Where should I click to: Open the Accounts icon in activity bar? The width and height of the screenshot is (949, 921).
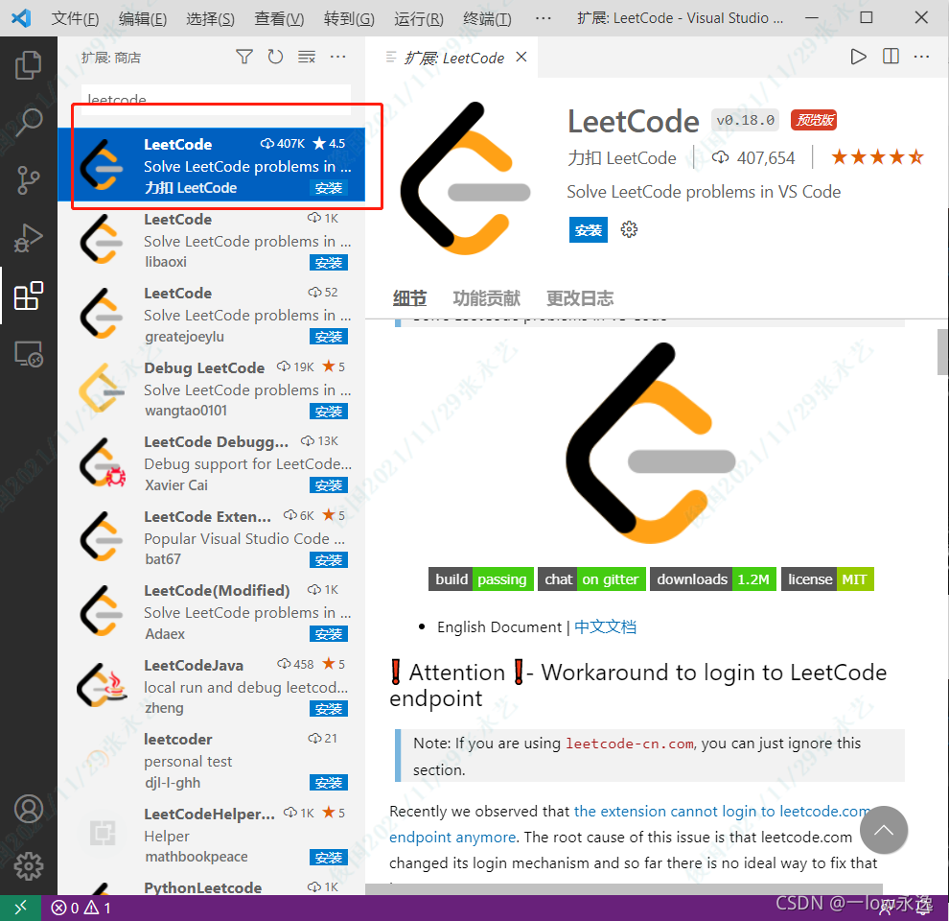pyautogui.click(x=29, y=809)
